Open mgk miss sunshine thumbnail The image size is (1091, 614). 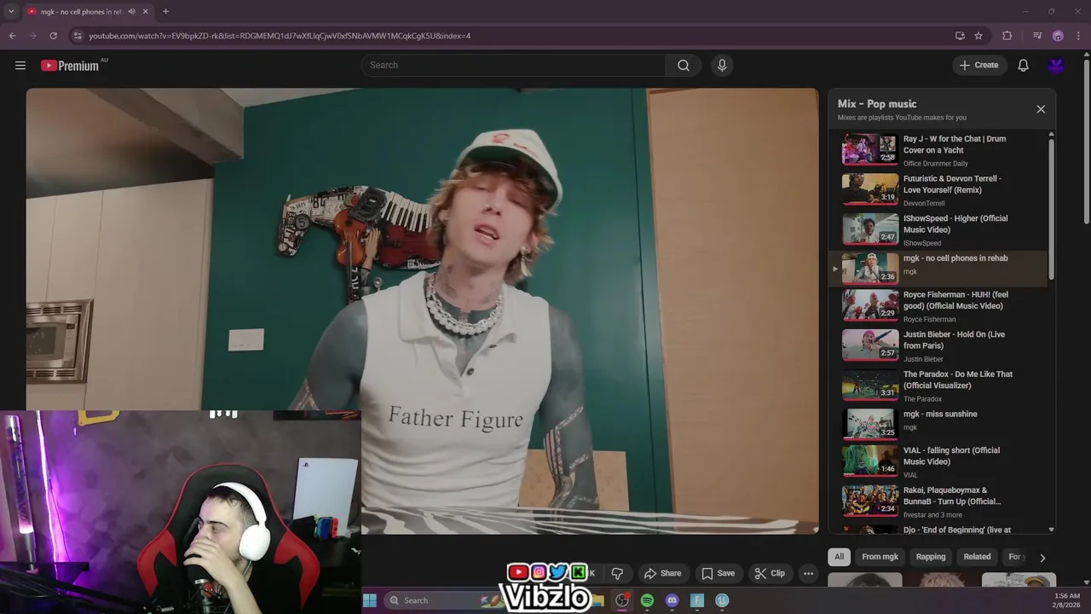coord(870,423)
